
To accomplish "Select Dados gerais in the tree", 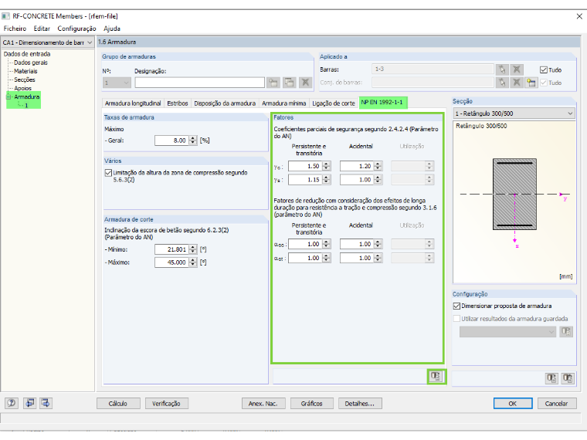I will pyautogui.click(x=31, y=63).
